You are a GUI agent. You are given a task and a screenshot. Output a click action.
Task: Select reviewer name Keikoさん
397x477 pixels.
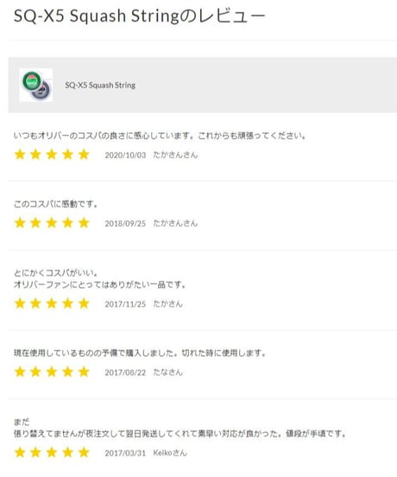click(x=170, y=453)
